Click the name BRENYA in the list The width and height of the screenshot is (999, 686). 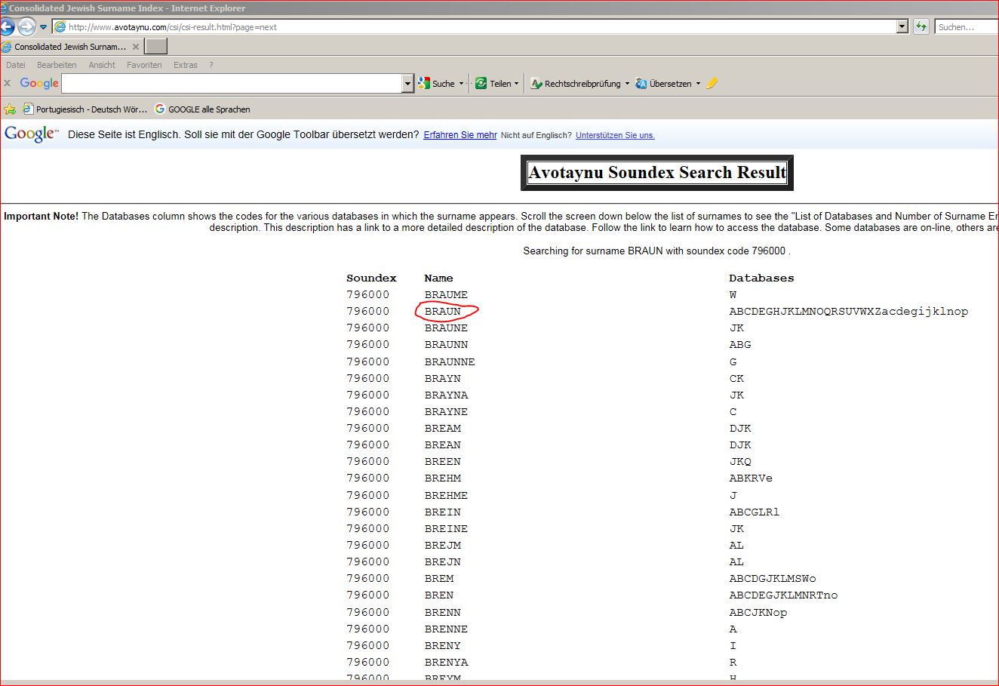pyautogui.click(x=446, y=662)
